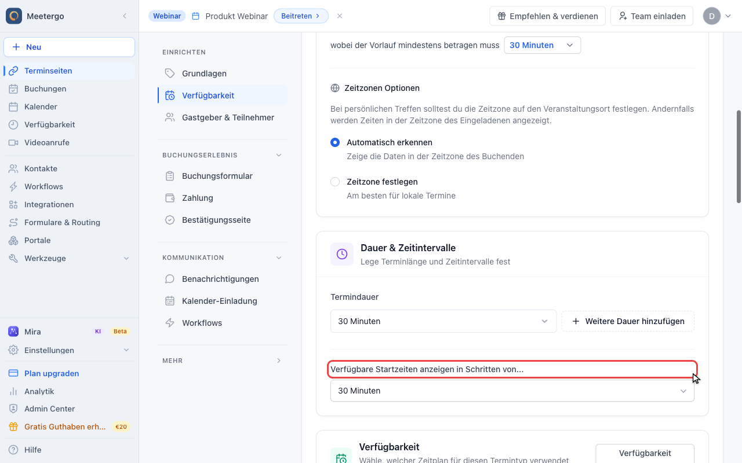This screenshot has width=742, height=463.
Task: Open Zahlung wallet icon in settings menu
Action: pos(170,198)
